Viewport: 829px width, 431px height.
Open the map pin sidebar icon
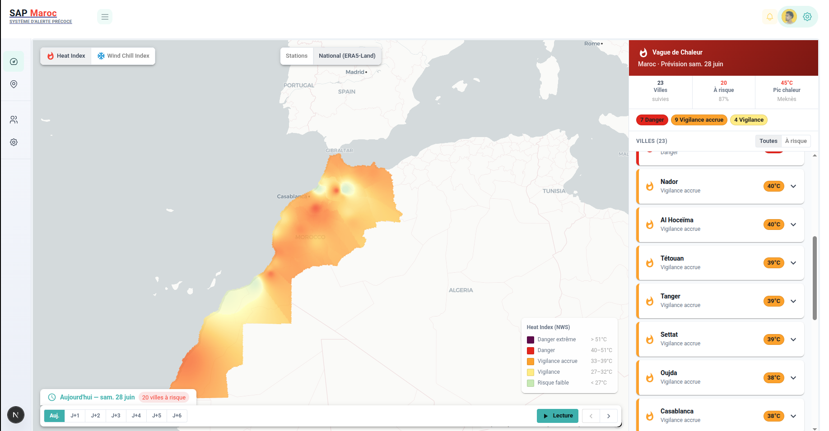14,84
